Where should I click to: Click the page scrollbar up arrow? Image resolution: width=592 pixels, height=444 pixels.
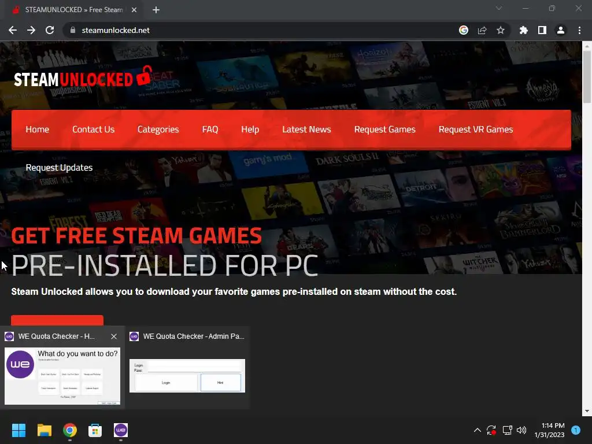pos(587,46)
